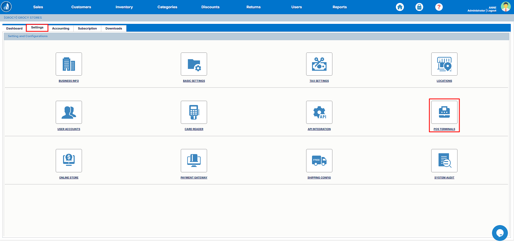The width and height of the screenshot is (514, 246).
Task: Open the API Integration gear icon
Action: [x=319, y=112]
